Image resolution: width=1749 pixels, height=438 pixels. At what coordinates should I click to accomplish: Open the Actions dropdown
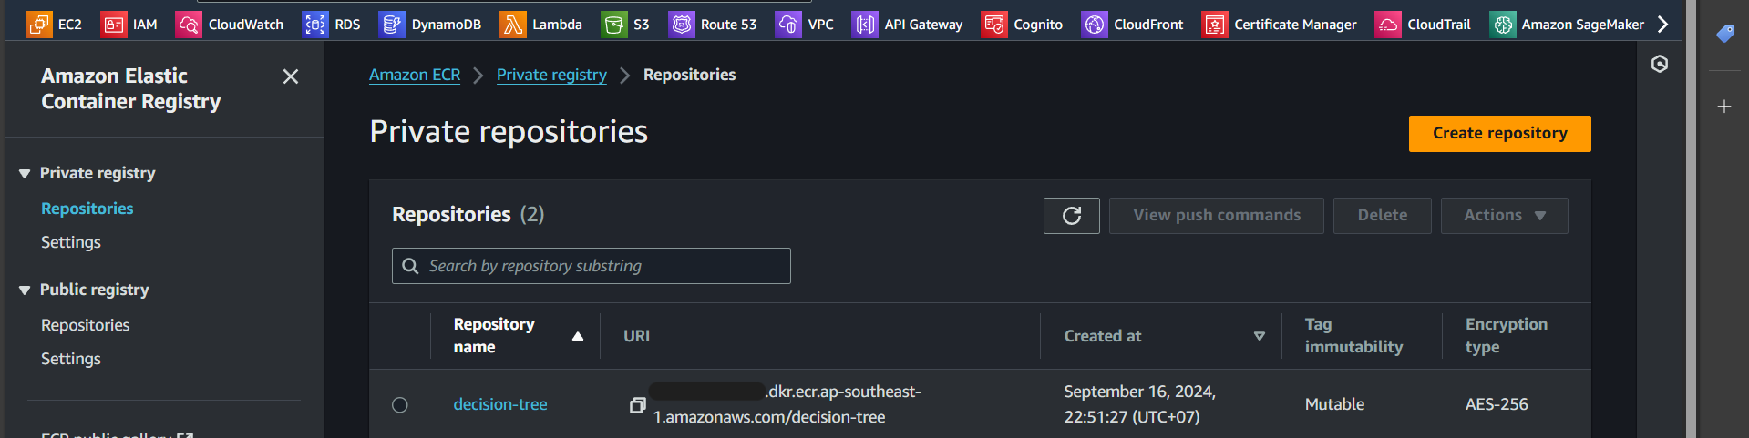coord(1505,216)
